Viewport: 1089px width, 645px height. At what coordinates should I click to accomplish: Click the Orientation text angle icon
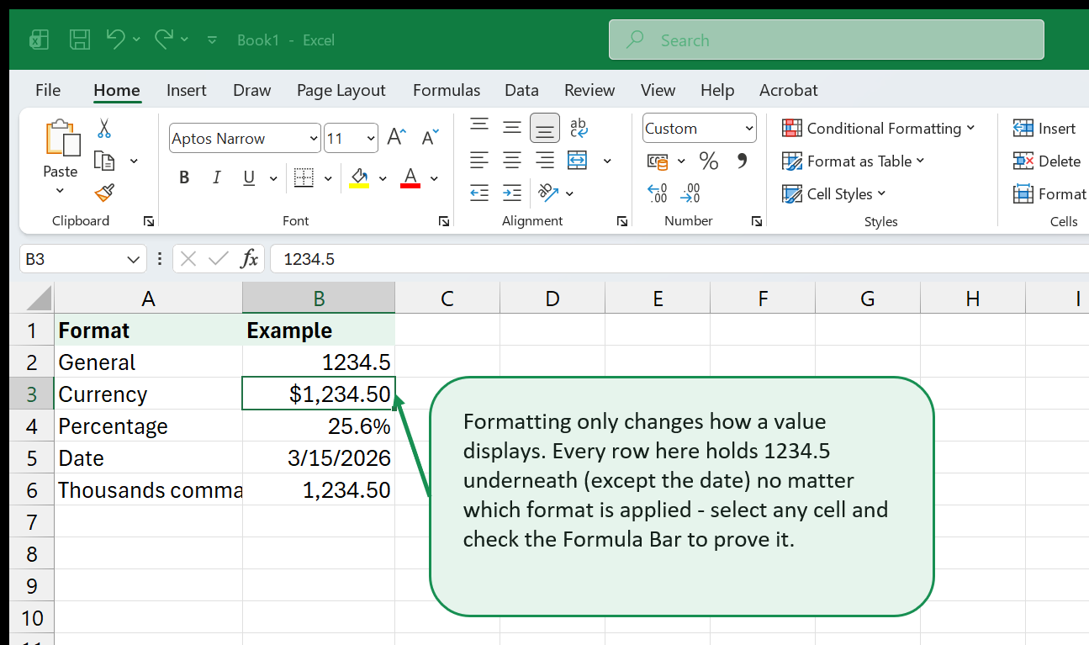(x=548, y=193)
